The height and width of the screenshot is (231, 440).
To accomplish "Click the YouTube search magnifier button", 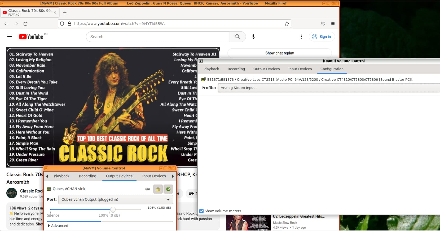I will (x=237, y=37).
